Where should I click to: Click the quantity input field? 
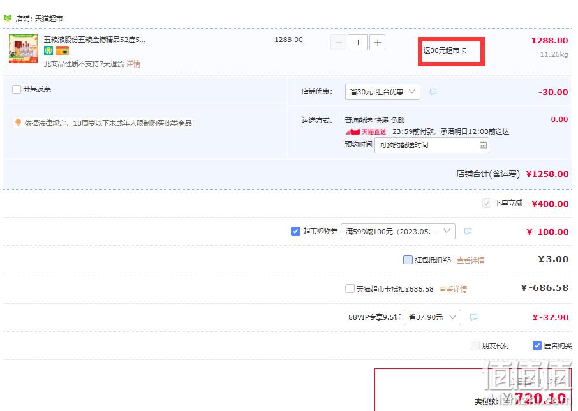pyautogui.click(x=358, y=43)
